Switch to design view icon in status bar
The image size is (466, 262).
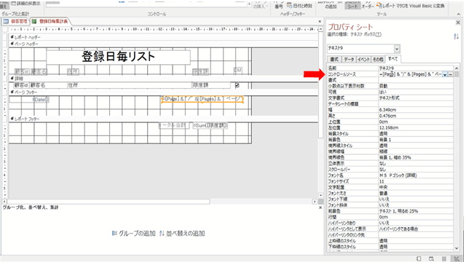click(x=457, y=259)
